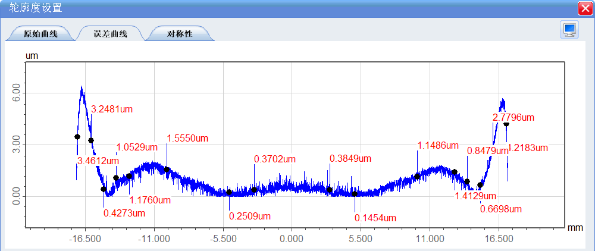This screenshot has width=595, height=251.
Task: Click the 0.3849um marker label
Action: 350,158
